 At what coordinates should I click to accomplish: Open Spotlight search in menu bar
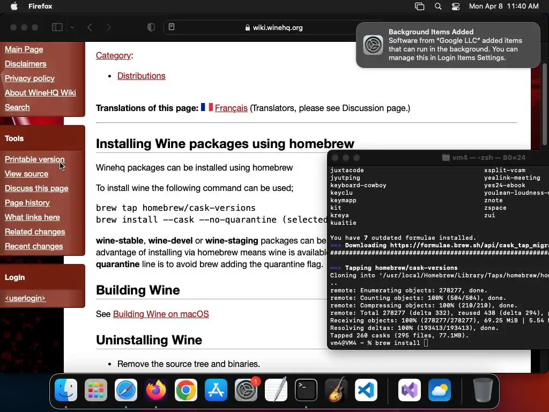pos(437,6)
